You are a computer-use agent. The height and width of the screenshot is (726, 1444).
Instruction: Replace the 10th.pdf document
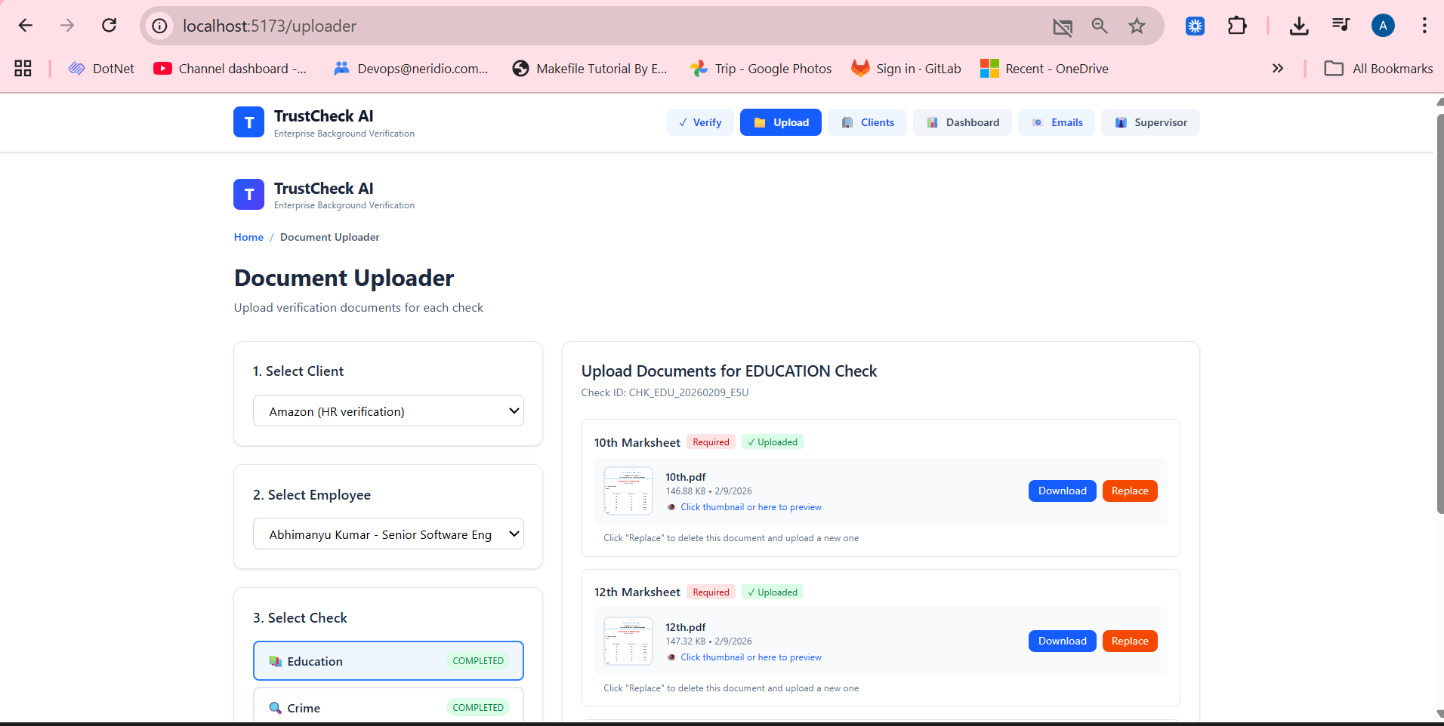(x=1130, y=491)
